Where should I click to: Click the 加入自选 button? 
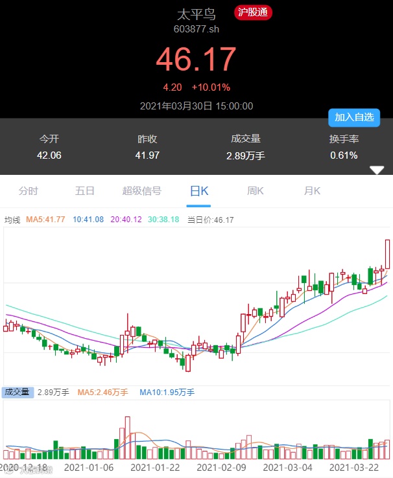pos(354,117)
